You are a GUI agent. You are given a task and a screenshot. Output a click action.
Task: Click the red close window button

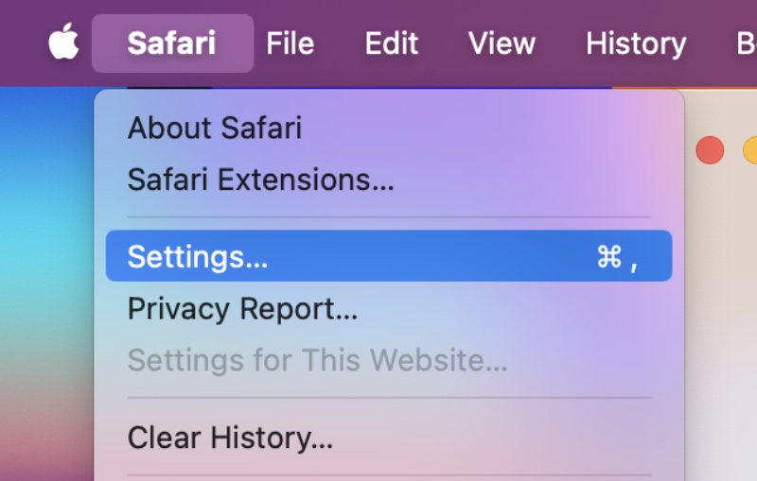coord(710,149)
